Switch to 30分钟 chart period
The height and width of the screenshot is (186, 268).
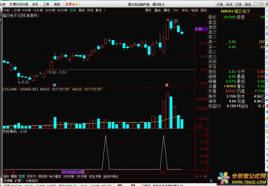[50, 10]
